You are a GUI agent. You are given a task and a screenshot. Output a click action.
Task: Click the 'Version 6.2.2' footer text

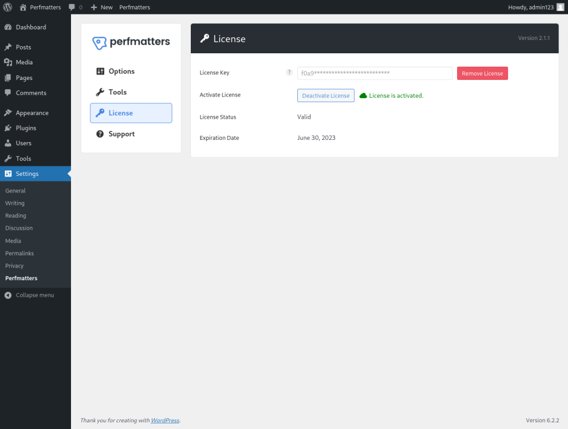[x=542, y=420]
